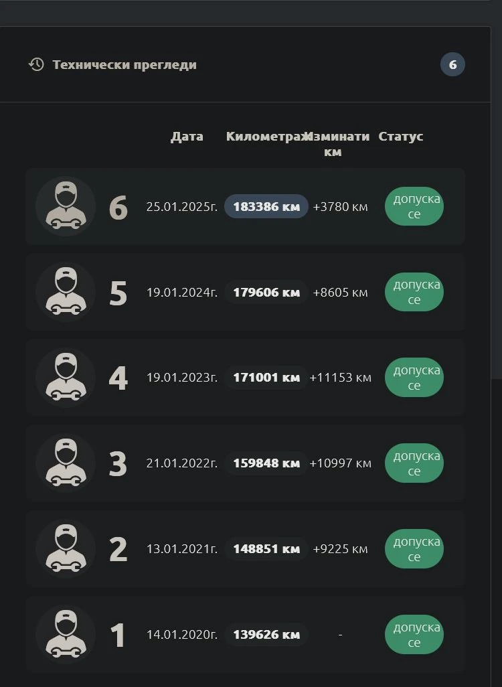Click the mechanic icon for inspection 5

point(66,292)
